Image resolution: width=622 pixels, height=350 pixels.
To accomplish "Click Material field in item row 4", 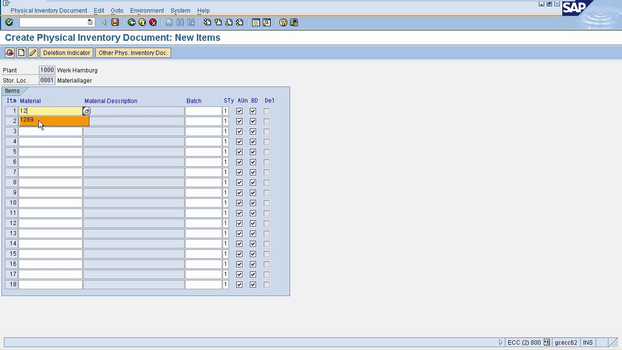I will point(51,142).
